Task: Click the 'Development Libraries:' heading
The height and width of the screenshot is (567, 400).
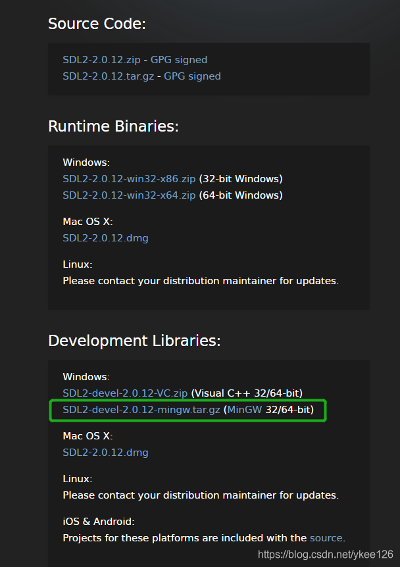Action: pyautogui.click(x=134, y=341)
